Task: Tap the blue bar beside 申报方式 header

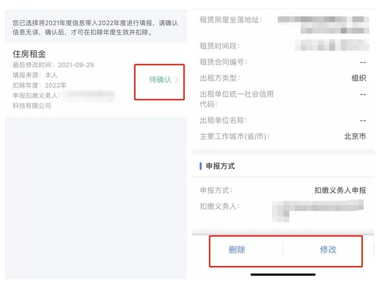Action: 201,166
